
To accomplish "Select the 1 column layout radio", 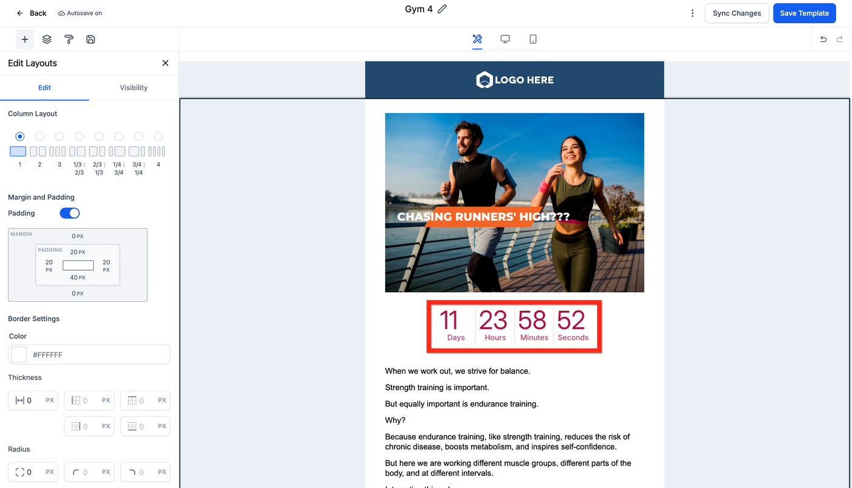I will tap(19, 136).
